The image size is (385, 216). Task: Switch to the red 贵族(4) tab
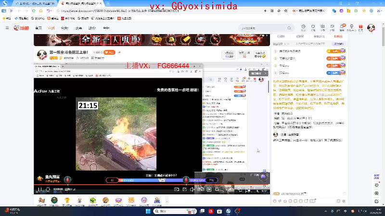coord(338,36)
